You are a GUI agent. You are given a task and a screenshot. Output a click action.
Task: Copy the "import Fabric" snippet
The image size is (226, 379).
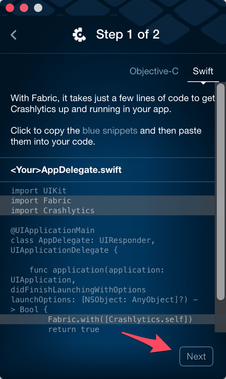[x=41, y=200]
